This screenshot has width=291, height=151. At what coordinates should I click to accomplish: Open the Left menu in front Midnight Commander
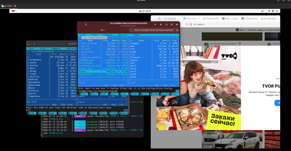coord(83,35)
